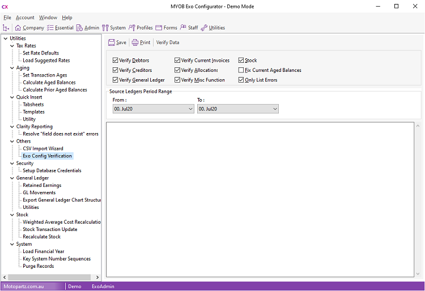Collapse the Stock tree node

pos(12,215)
